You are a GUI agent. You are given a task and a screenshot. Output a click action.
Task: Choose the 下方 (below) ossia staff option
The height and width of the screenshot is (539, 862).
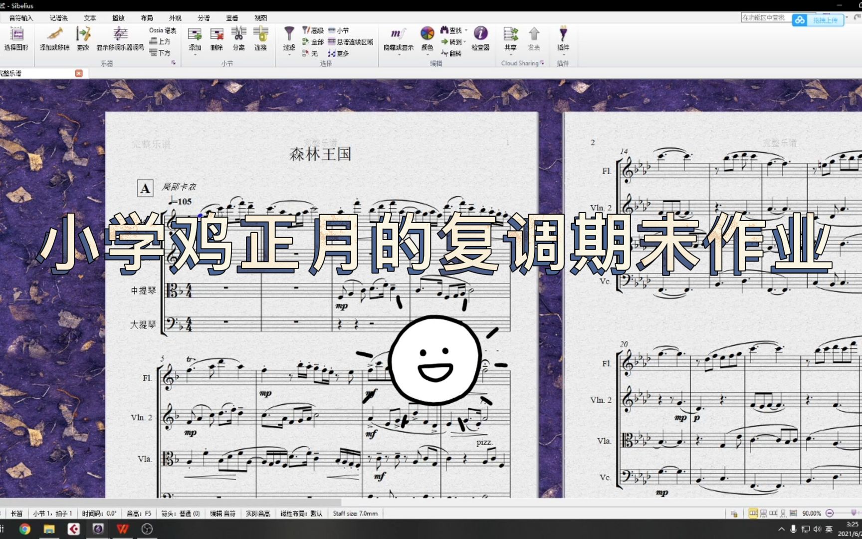click(x=160, y=52)
